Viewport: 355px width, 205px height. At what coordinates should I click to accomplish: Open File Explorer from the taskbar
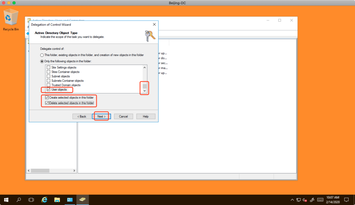click(57, 200)
